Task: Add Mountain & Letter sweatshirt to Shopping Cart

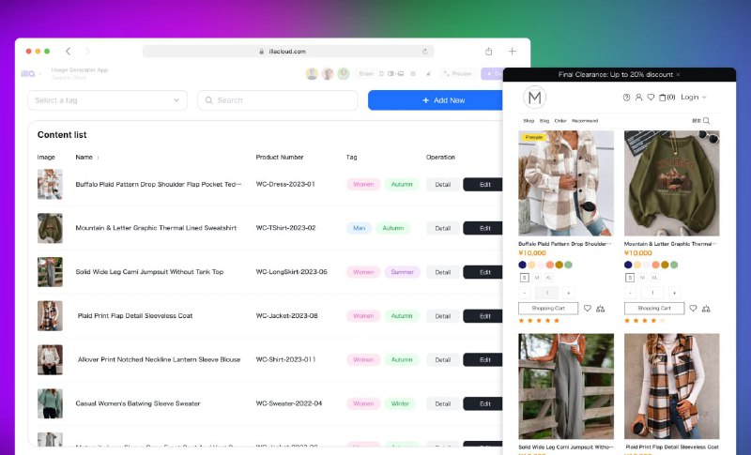Action: pyautogui.click(x=654, y=309)
